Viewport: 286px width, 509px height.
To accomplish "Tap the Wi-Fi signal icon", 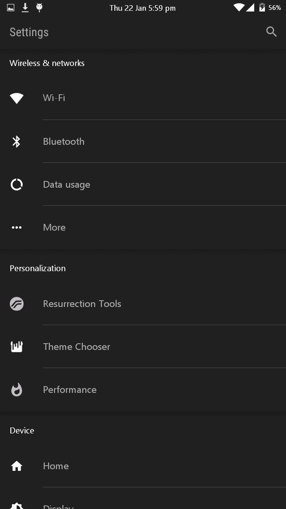I will tap(16, 98).
